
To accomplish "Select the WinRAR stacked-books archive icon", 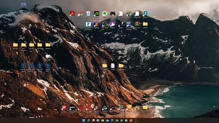I will tap(138, 24).
